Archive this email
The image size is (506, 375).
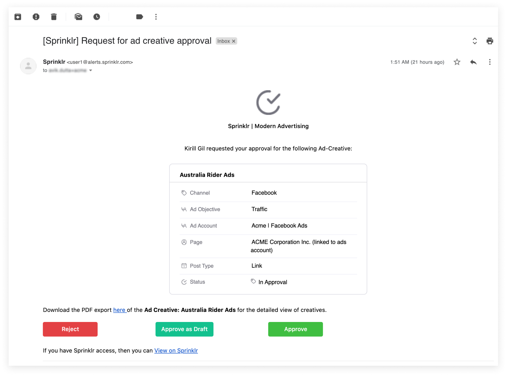[x=18, y=17]
